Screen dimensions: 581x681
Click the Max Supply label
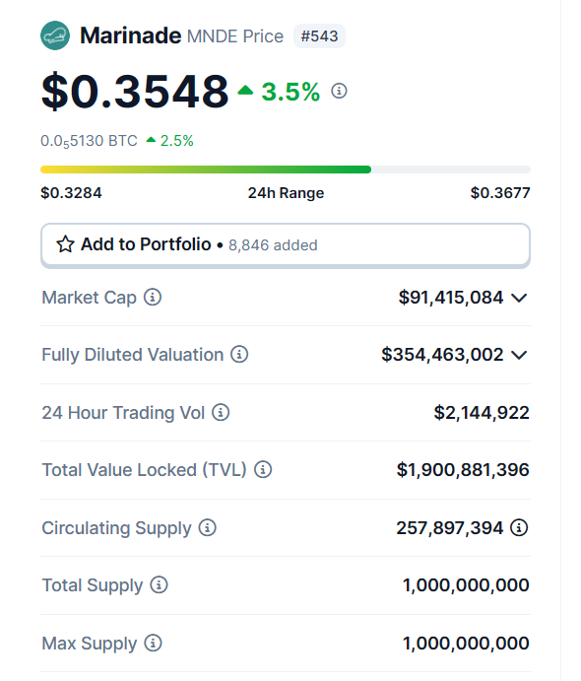[89, 644]
